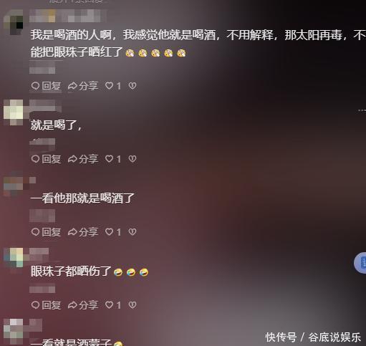Open avatar of 一看就是酒蒙子 commenter
The width and height of the screenshot is (366, 346).
[x=13, y=332]
